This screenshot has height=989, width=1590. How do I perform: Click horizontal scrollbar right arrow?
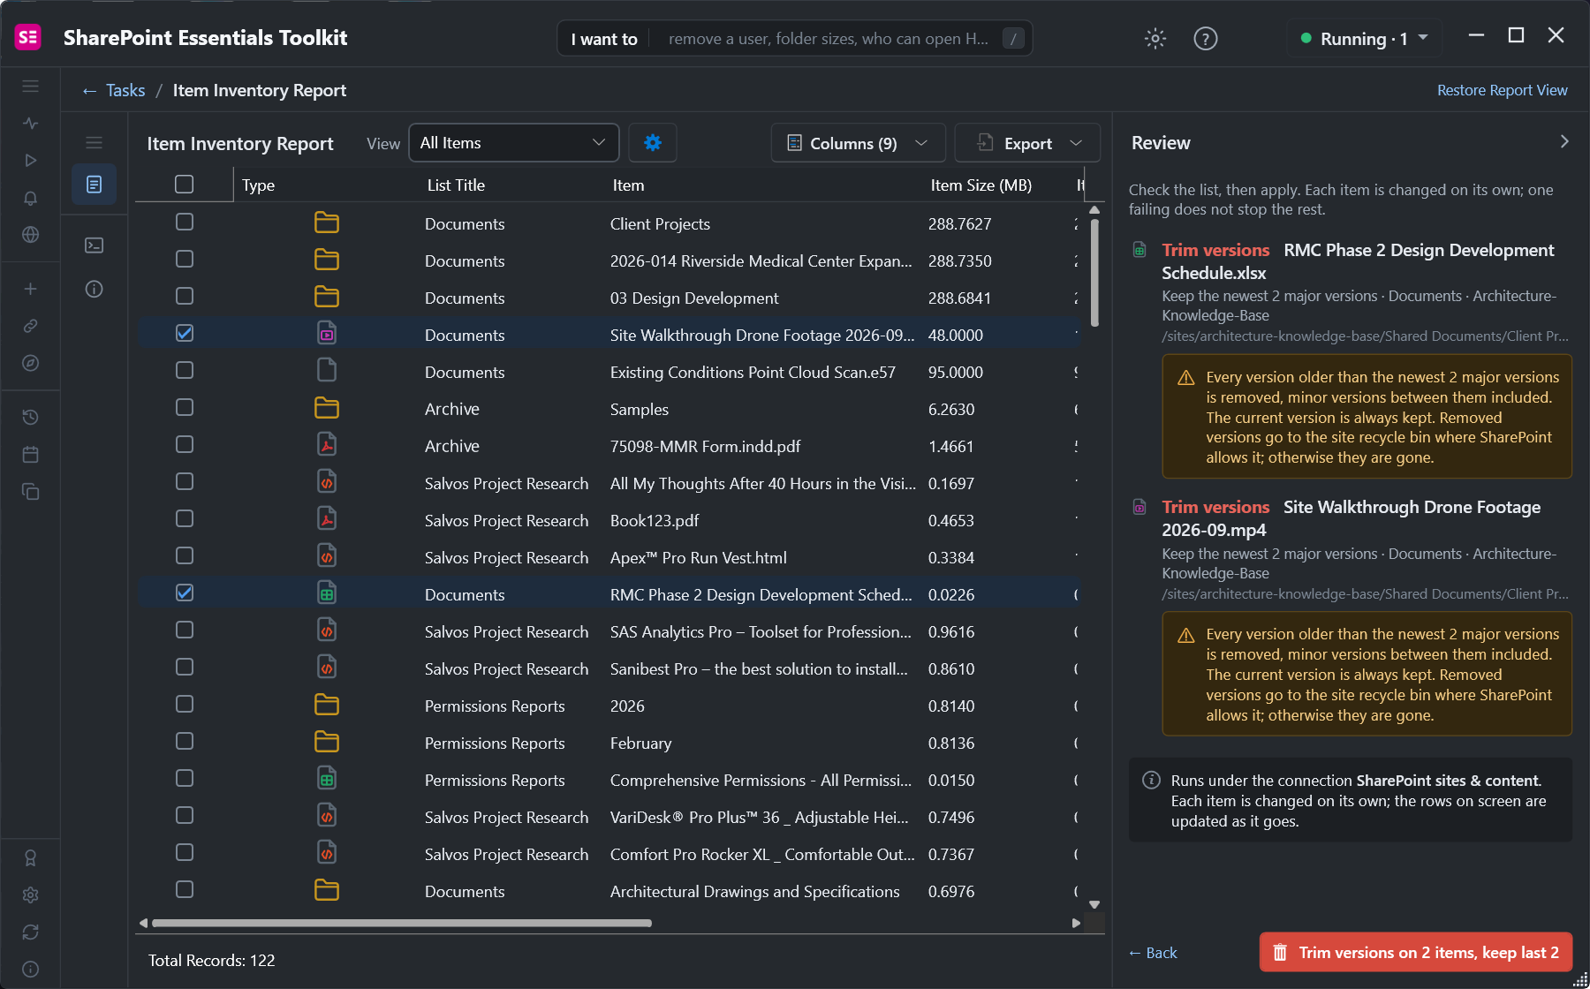[1076, 923]
